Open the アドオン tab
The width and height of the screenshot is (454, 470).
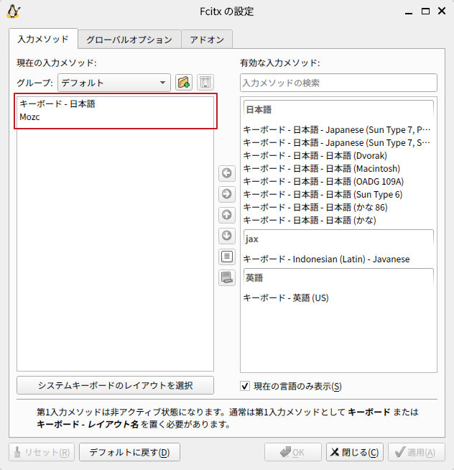pyautogui.click(x=207, y=40)
